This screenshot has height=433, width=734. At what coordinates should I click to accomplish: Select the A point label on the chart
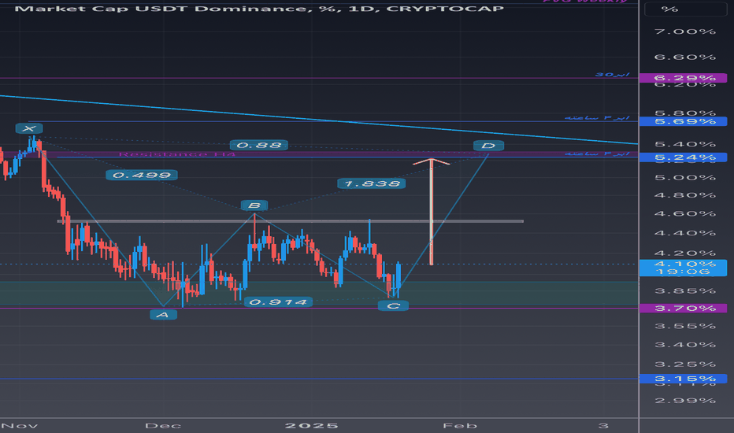(x=163, y=315)
